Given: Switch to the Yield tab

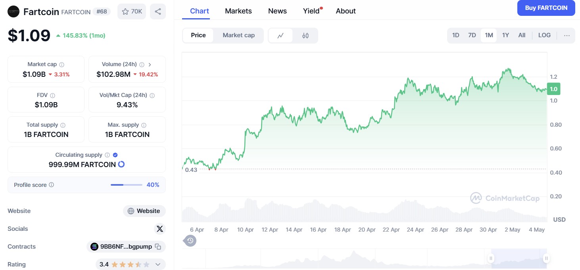Looking at the screenshot, I should click(x=311, y=11).
